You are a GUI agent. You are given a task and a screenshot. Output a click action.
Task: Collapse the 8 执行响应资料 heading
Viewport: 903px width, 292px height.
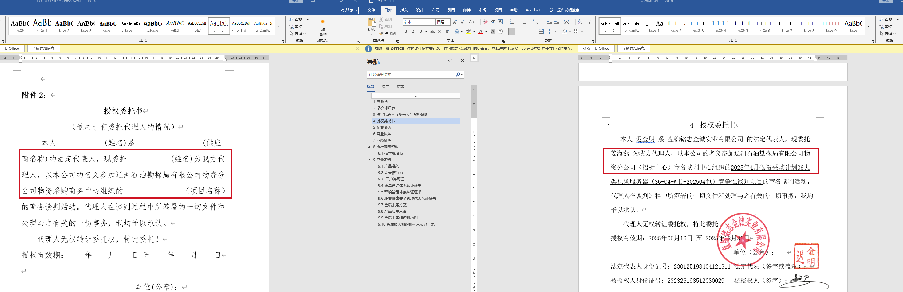pyautogui.click(x=369, y=147)
